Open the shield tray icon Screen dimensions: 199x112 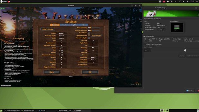[168, 1]
